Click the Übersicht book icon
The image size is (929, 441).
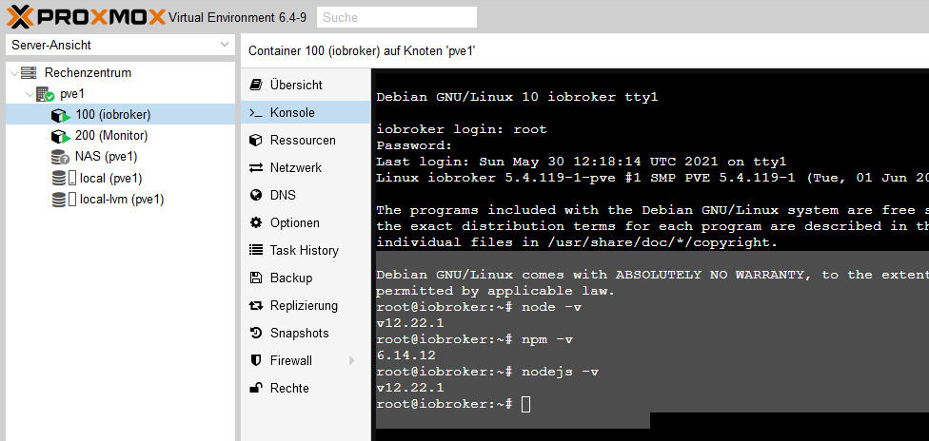pyautogui.click(x=256, y=85)
